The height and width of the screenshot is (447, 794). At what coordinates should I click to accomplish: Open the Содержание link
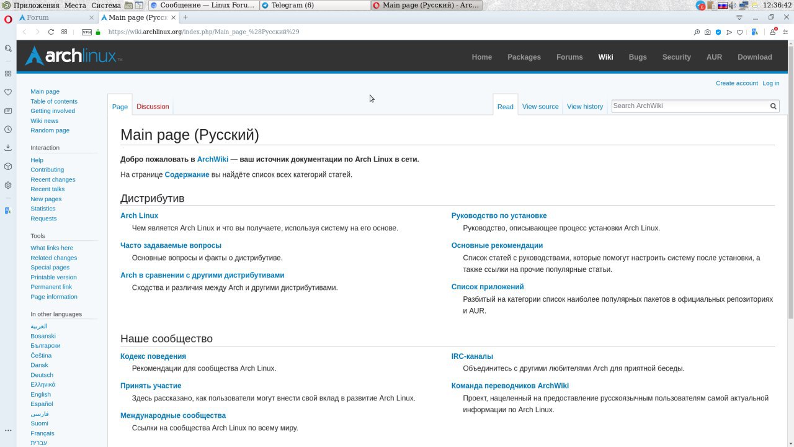[187, 174]
